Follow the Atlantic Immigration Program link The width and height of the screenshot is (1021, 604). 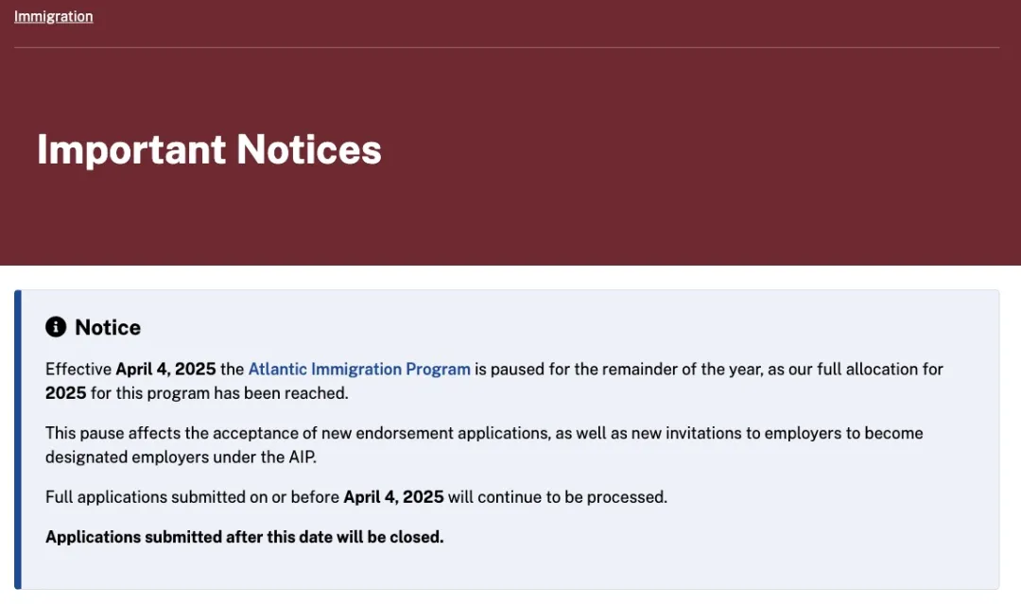pos(359,369)
